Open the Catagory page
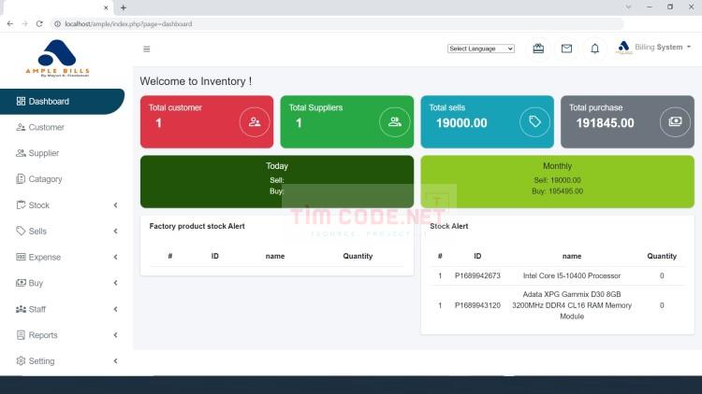Image resolution: width=702 pixels, height=394 pixels. coord(45,179)
